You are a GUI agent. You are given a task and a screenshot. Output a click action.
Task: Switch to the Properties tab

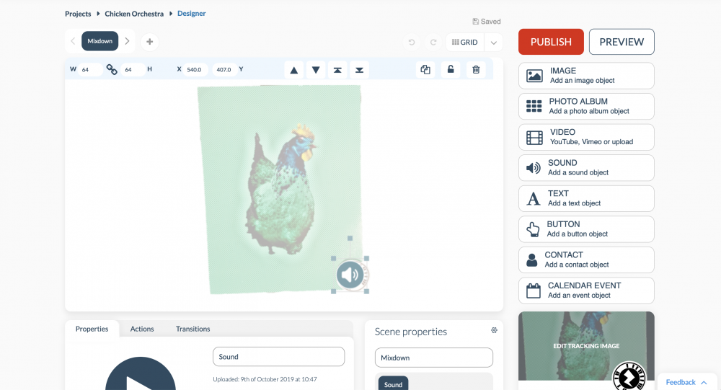pos(92,329)
